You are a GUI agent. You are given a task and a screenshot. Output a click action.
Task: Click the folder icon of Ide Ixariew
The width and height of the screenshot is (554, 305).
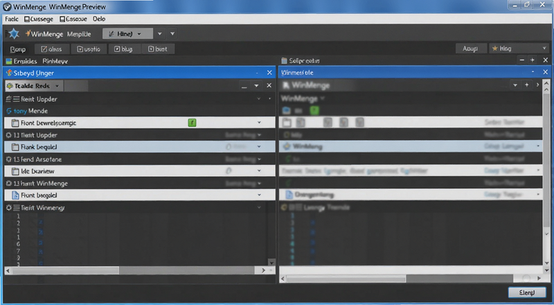coord(15,171)
